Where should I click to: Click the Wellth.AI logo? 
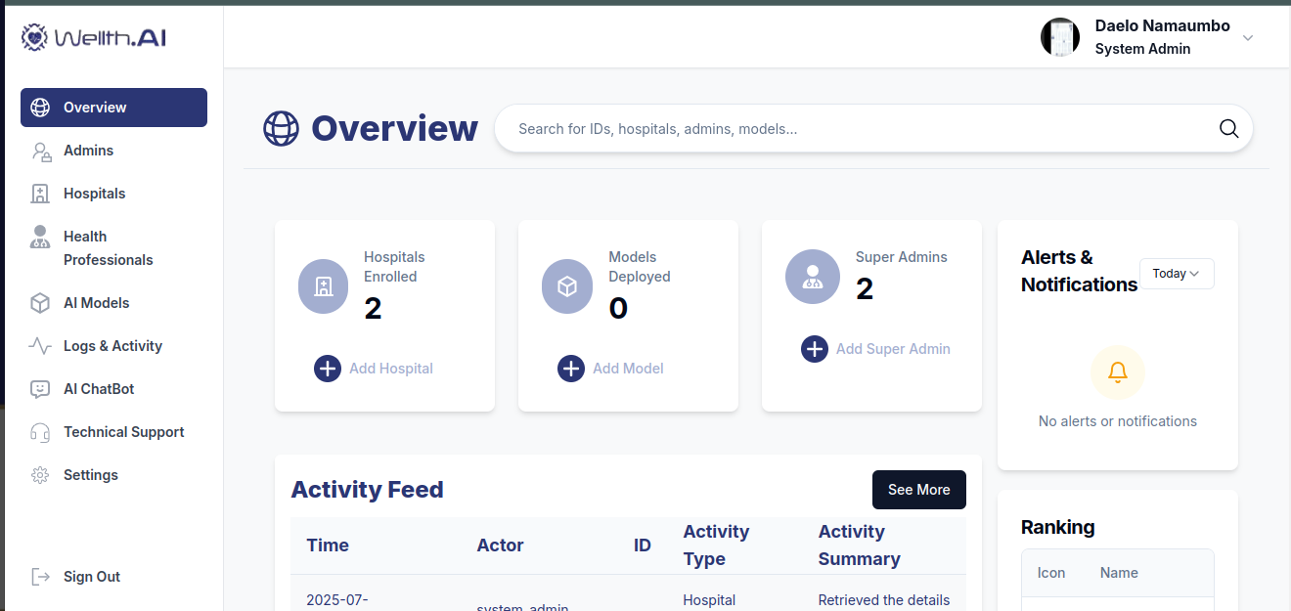click(94, 37)
